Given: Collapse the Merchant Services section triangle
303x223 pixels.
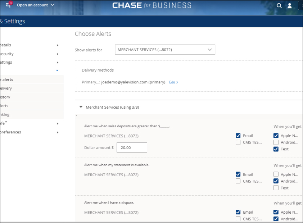Looking at the screenshot, I should coord(81,107).
